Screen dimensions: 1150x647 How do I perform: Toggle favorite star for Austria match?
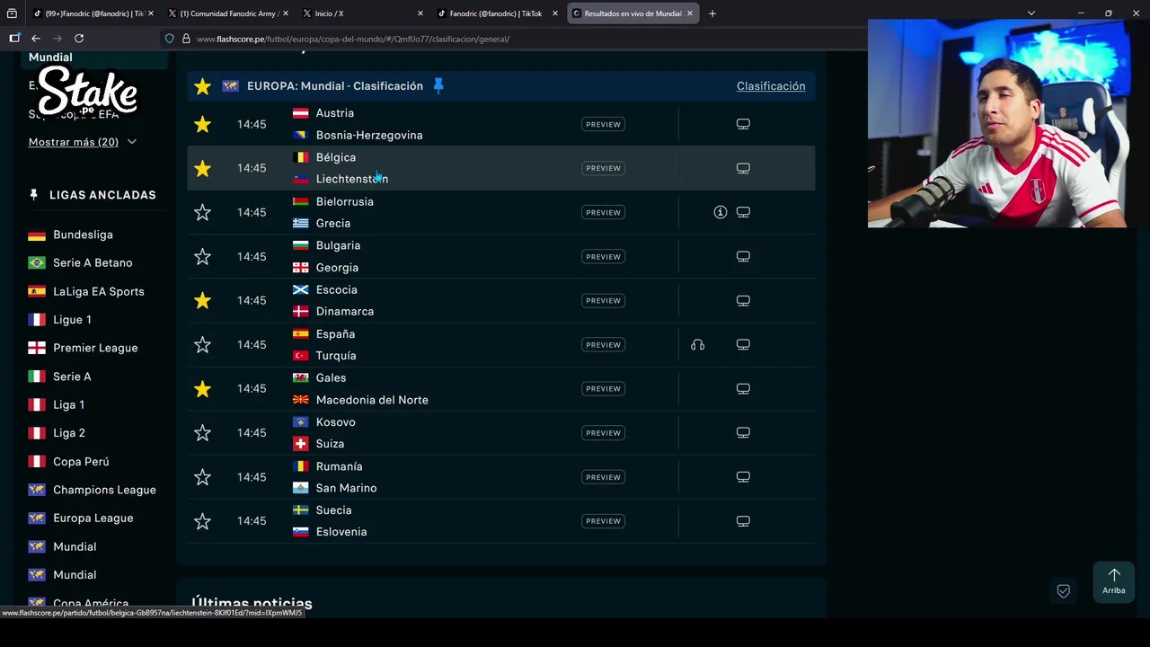coord(202,124)
